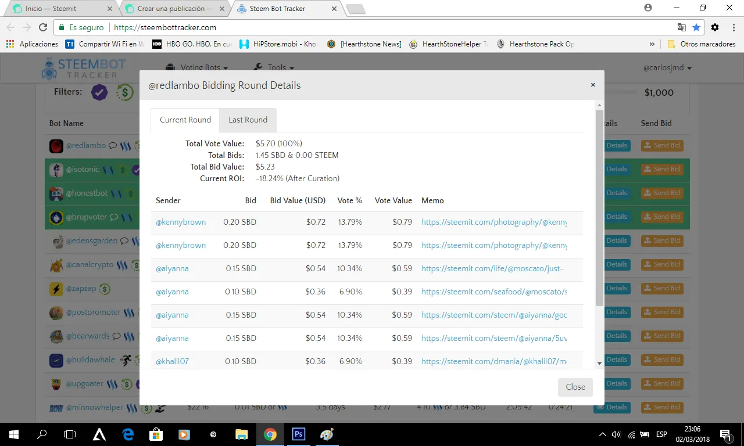Click the Google Translate icon in address bar

[x=682, y=27]
